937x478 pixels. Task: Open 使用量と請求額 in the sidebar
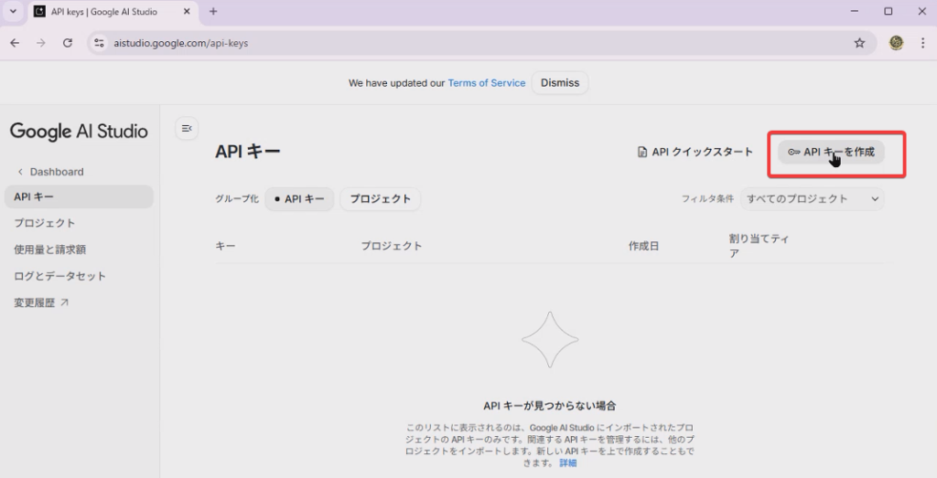click(x=49, y=250)
